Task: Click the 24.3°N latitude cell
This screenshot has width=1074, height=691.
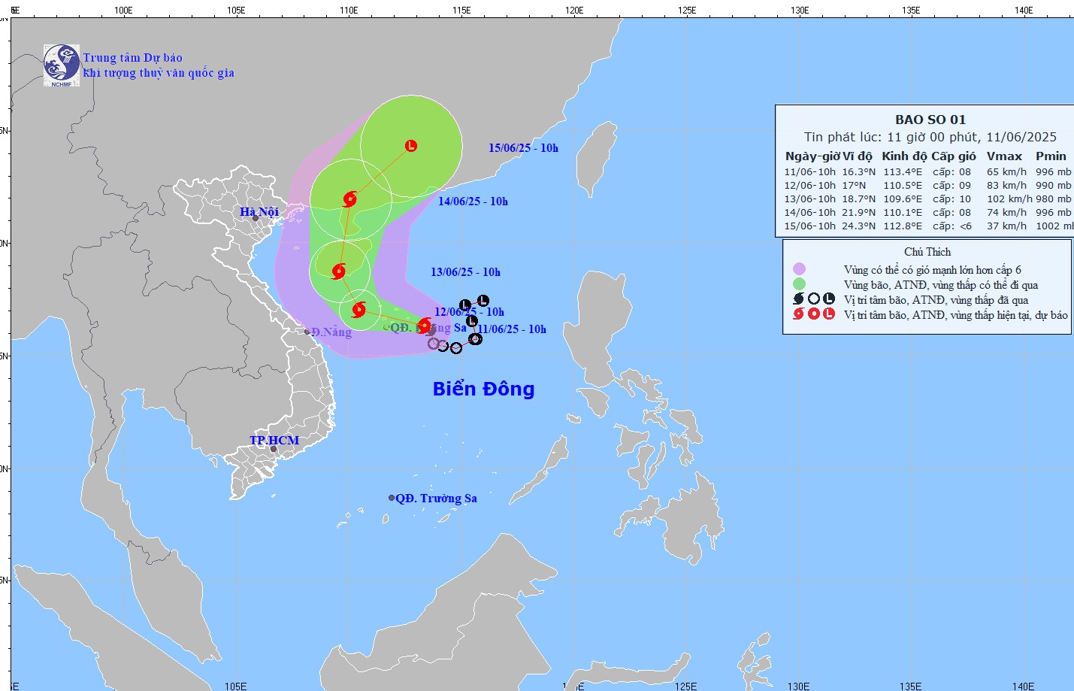Action: point(858,226)
